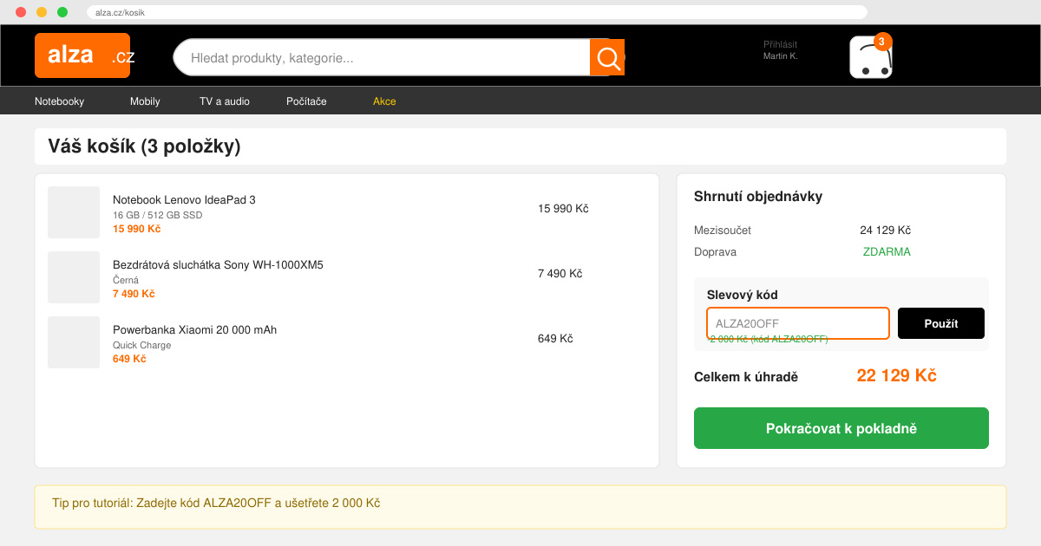
Task: Click the yellow macOS minimize button
Action: [x=42, y=12]
